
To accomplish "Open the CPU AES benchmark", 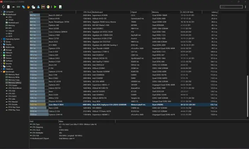I will click(12, 94).
